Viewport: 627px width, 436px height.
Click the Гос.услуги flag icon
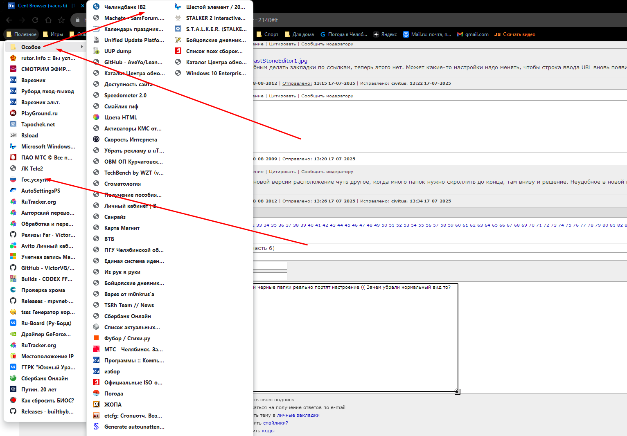pos(13,180)
